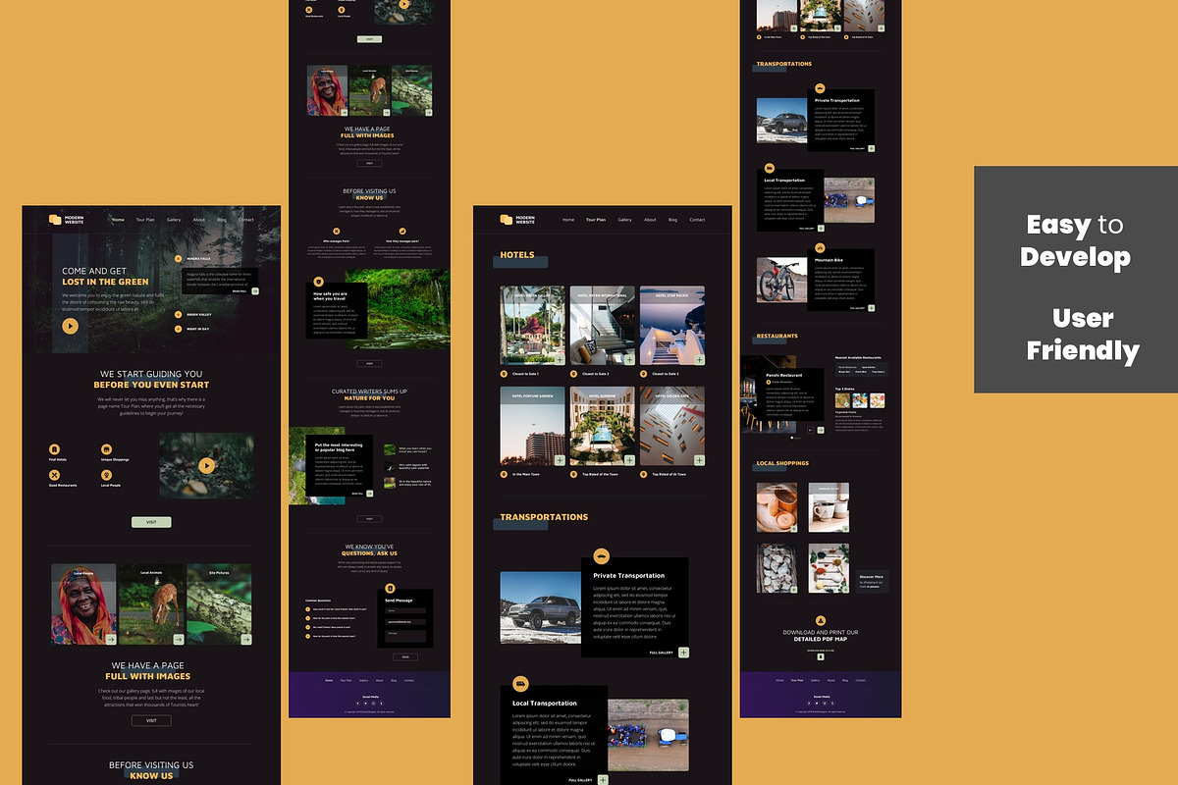This screenshot has height=785, width=1178.
Task: Expand the Green Valley item
Action: 178,315
